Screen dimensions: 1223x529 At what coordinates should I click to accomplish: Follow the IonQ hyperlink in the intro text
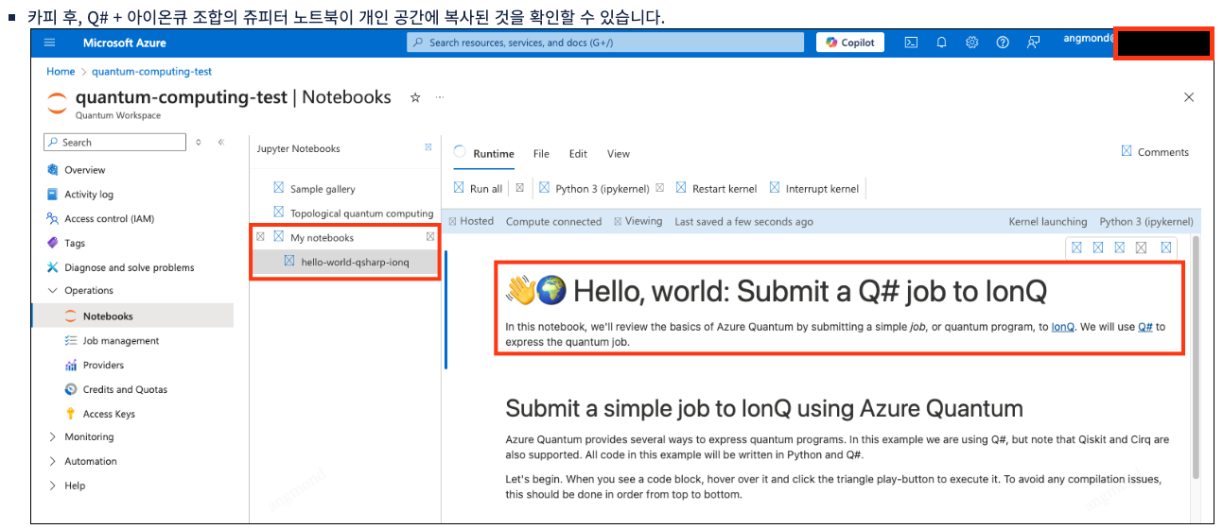pos(1063,327)
